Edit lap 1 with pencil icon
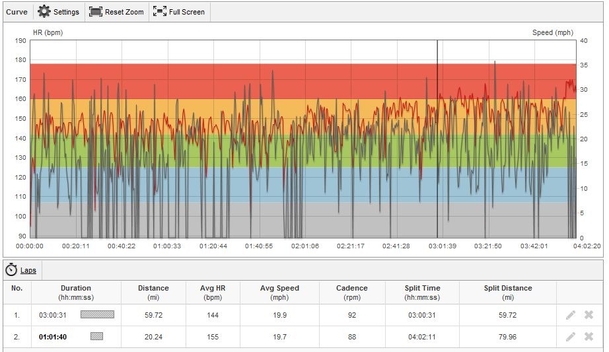 571,315
